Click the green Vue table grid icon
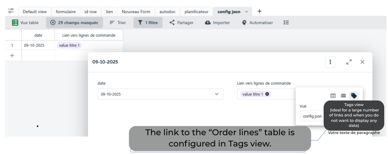Screen dimensions: 388x154 click(x=15, y=23)
